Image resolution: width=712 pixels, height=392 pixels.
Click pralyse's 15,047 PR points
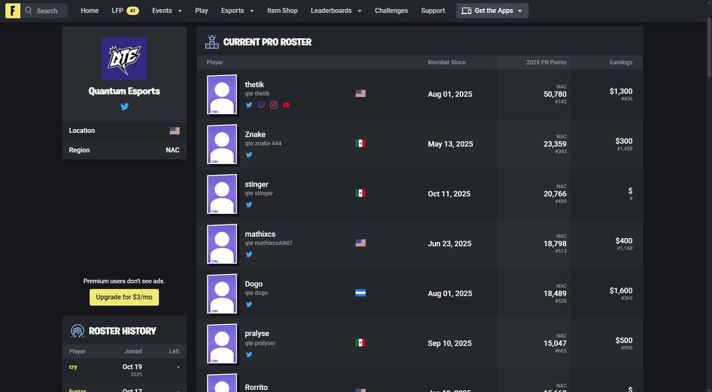click(555, 344)
